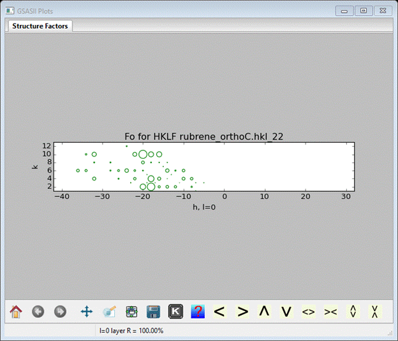Screen dimensions: 398x341
Task: Click the K key-press icon
Action: (175, 312)
